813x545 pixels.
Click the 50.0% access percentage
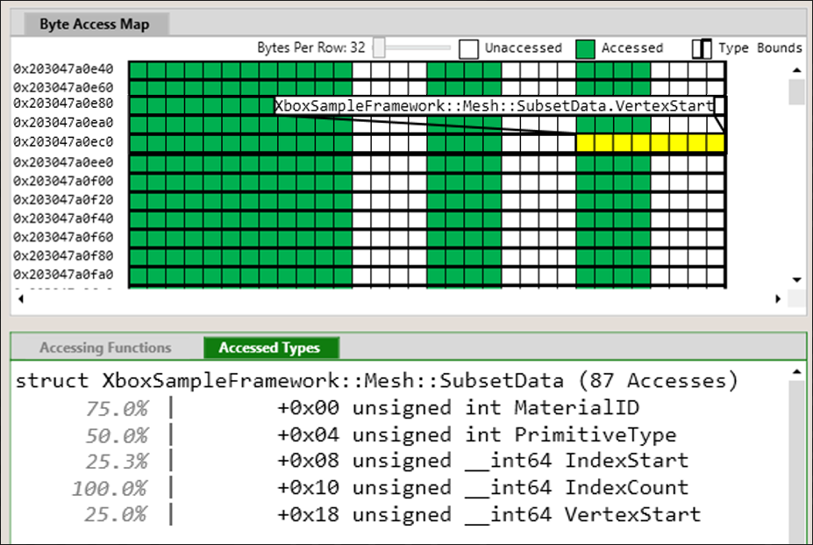118,436
